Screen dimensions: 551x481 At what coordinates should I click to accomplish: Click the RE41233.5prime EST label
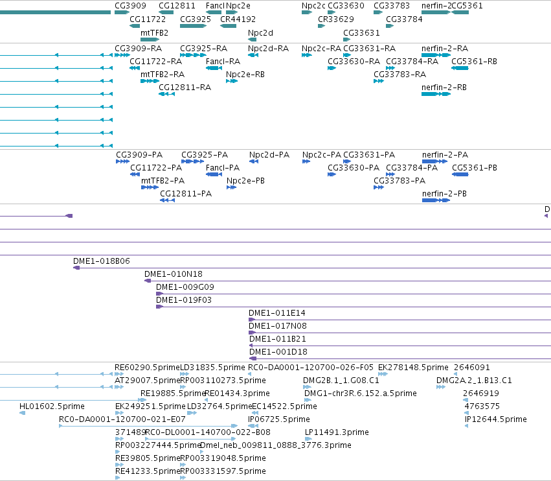click(x=148, y=471)
